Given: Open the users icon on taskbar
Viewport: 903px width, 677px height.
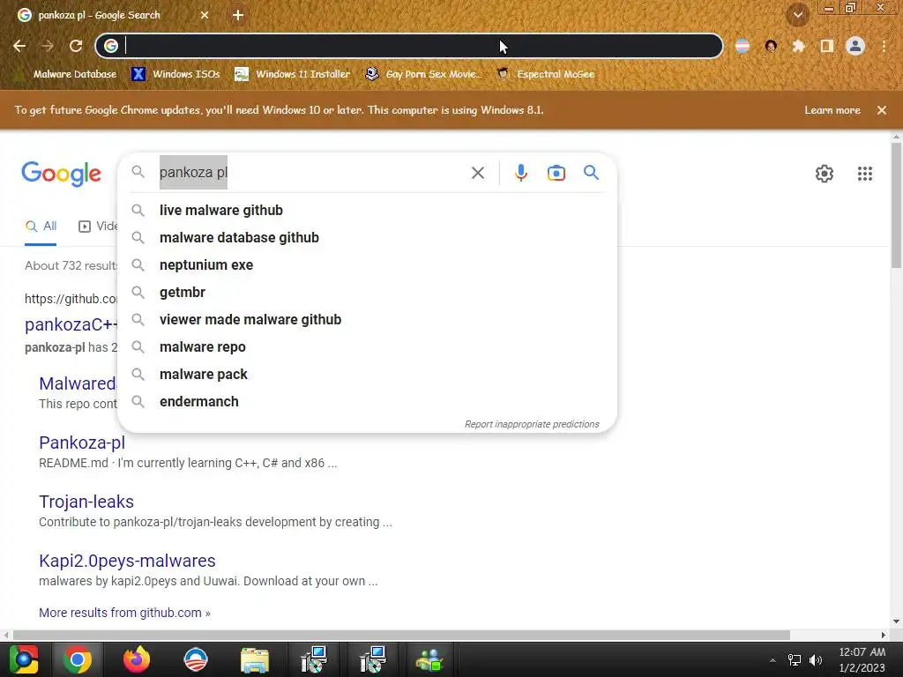Looking at the screenshot, I should click(429, 659).
